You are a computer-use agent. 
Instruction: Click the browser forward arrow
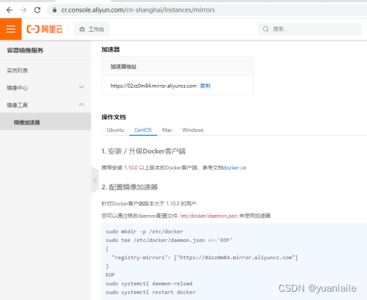click(x=23, y=10)
